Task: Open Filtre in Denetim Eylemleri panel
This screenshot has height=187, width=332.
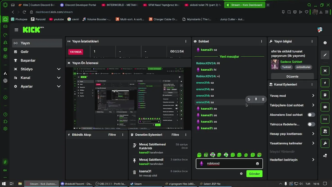Action: (x=175, y=135)
